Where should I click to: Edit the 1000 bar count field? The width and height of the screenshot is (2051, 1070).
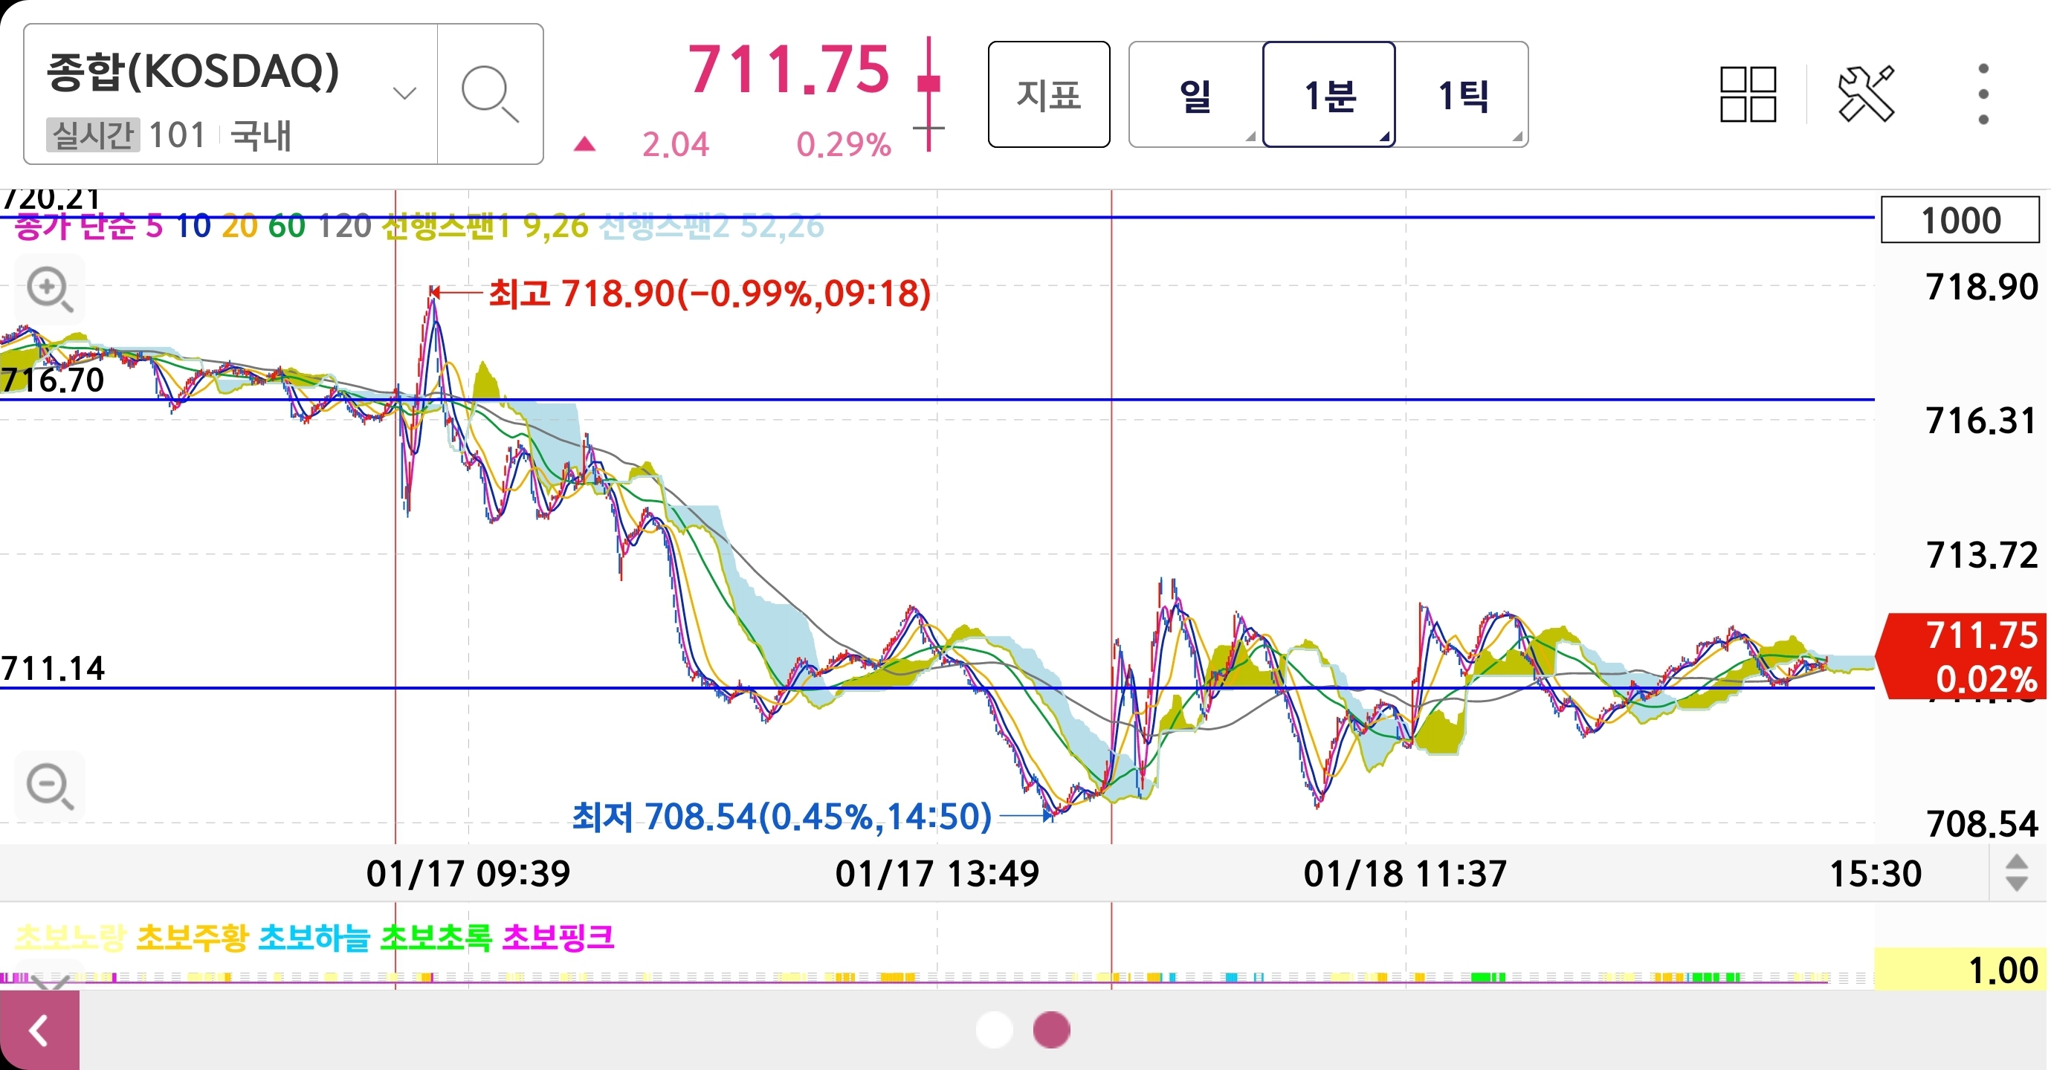[1960, 220]
